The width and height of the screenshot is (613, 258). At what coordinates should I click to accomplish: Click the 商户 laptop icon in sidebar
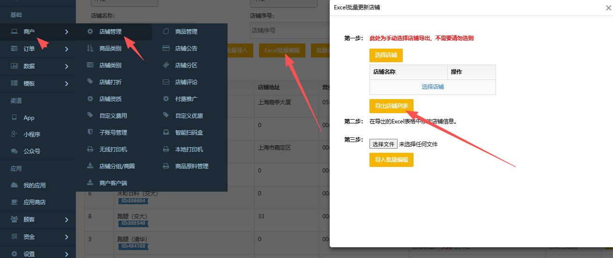pos(14,32)
